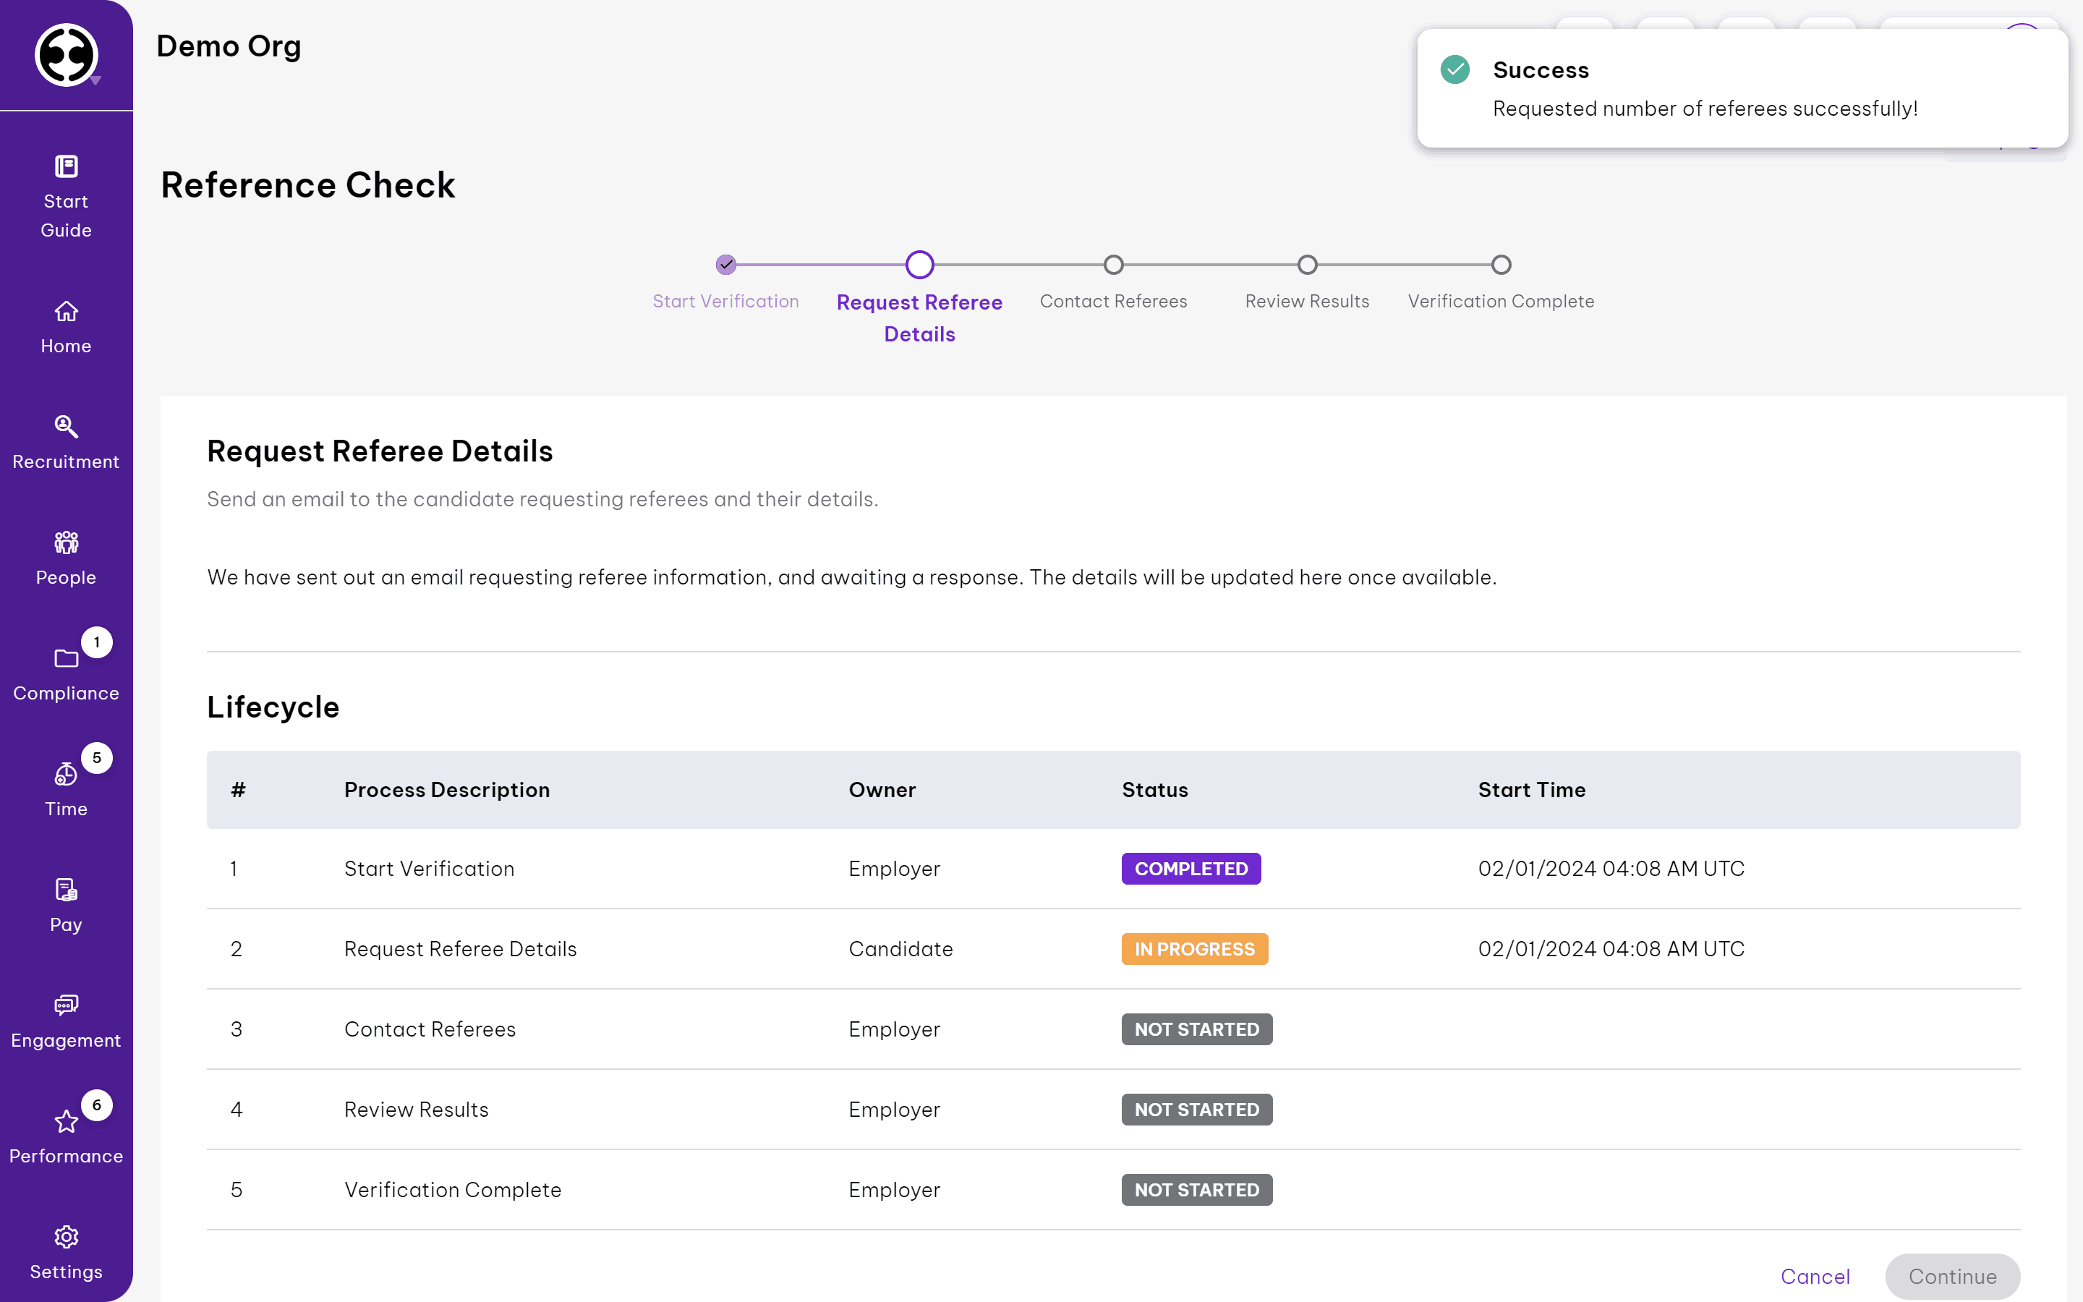Image resolution: width=2083 pixels, height=1302 pixels.
Task: Open the People section icon
Action: pyautogui.click(x=67, y=542)
